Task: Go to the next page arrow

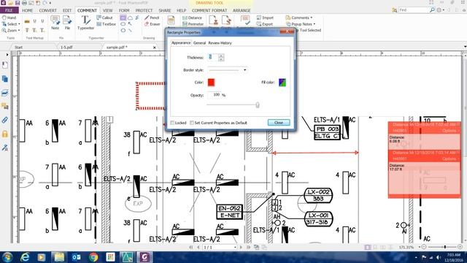Action: tap(242, 247)
